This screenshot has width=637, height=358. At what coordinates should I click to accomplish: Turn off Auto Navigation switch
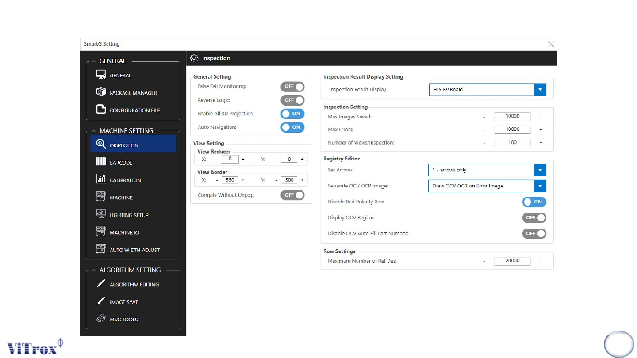[292, 127]
